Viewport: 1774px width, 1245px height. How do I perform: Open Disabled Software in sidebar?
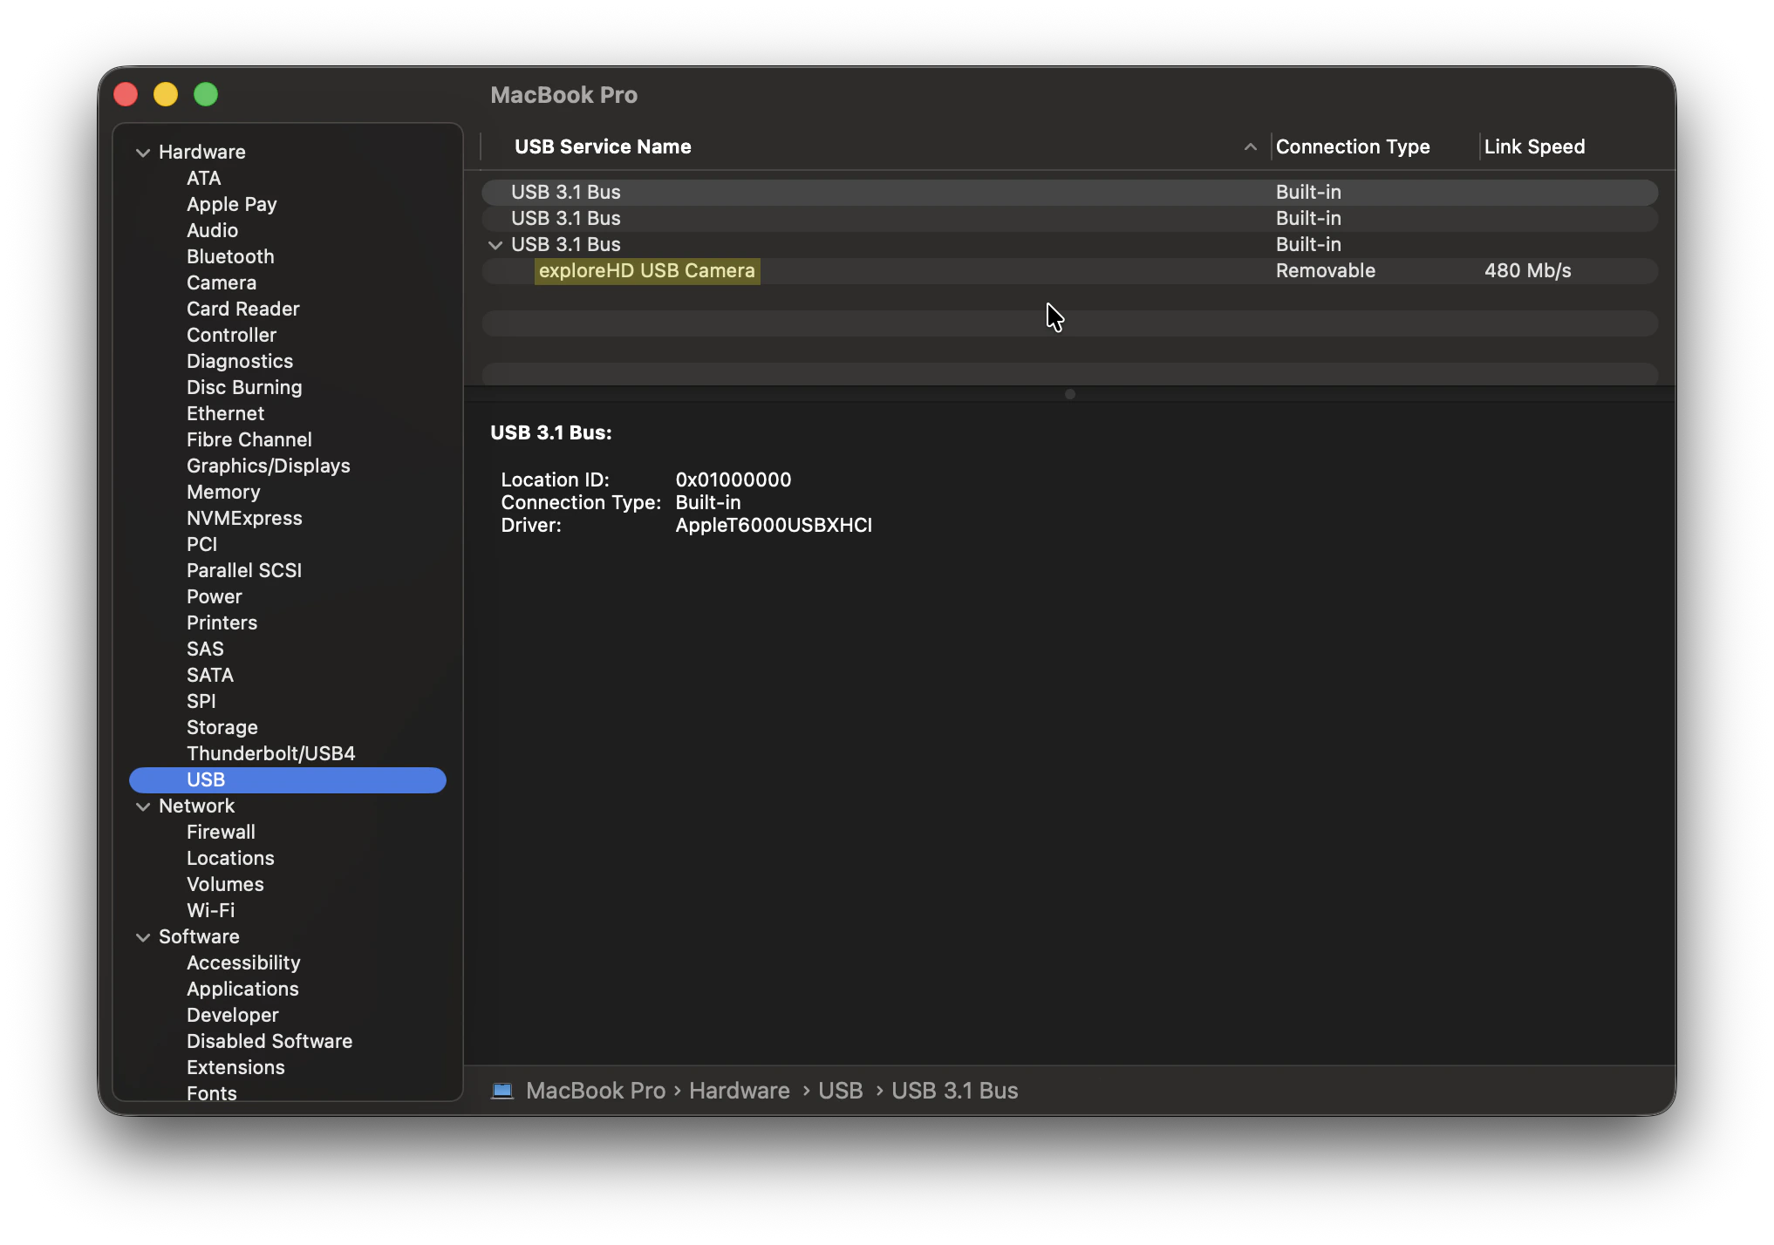[x=269, y=1041]
